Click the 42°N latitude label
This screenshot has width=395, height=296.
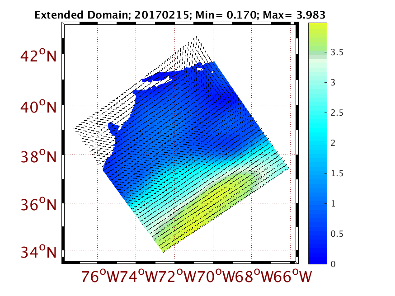(38, 58)
